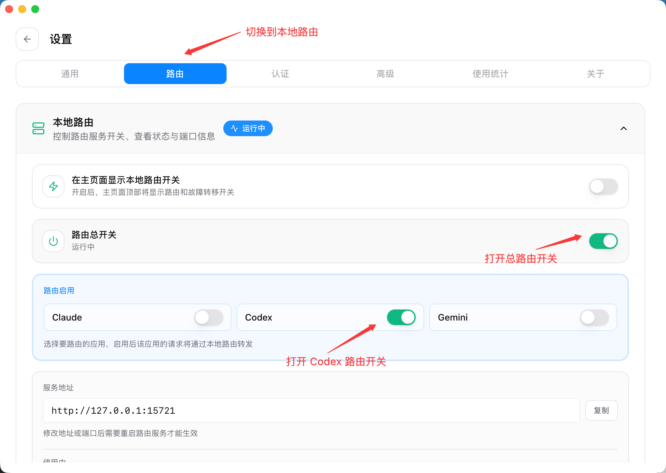The height and width of the screenshot is (473, 666).
Task: Click the lightning bolt icon
Action: (53, 186)
